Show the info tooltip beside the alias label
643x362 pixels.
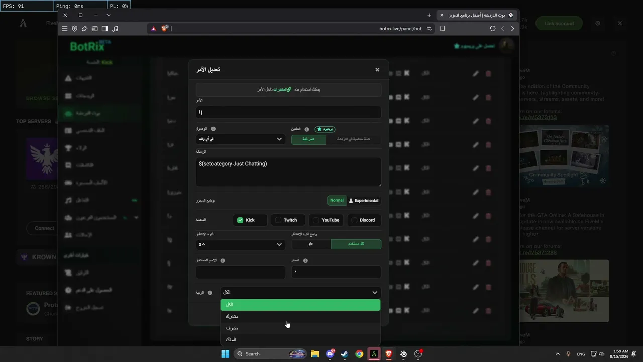(x=223, y=261)
